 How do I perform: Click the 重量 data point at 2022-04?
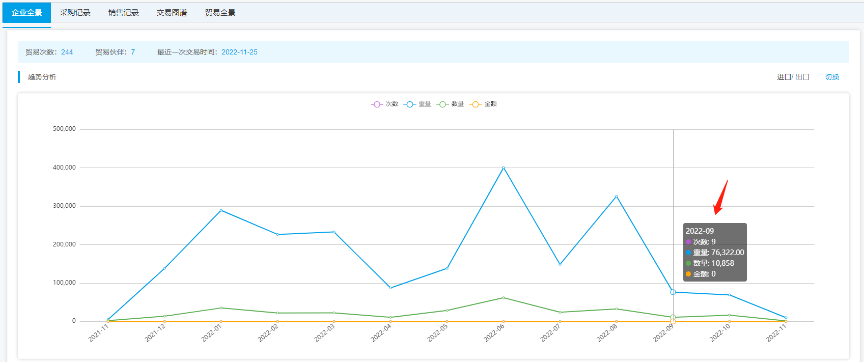(391, 288)
